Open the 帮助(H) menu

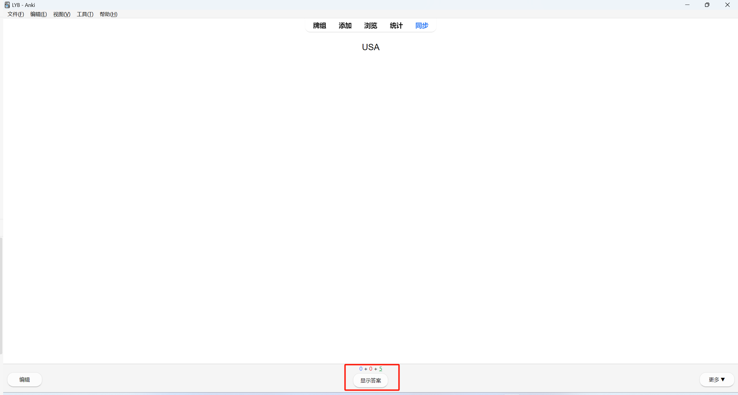click(x=108, y=14)
